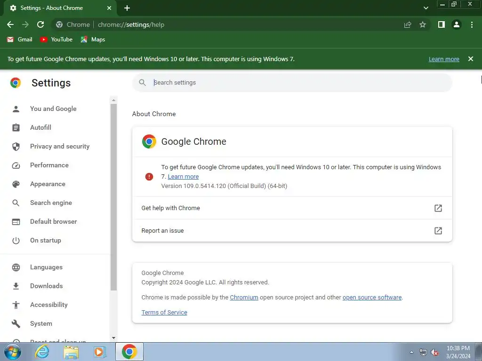Open the Chrome three-dot menu
This screenshot has height=361, width=482.
pos(472,24)
